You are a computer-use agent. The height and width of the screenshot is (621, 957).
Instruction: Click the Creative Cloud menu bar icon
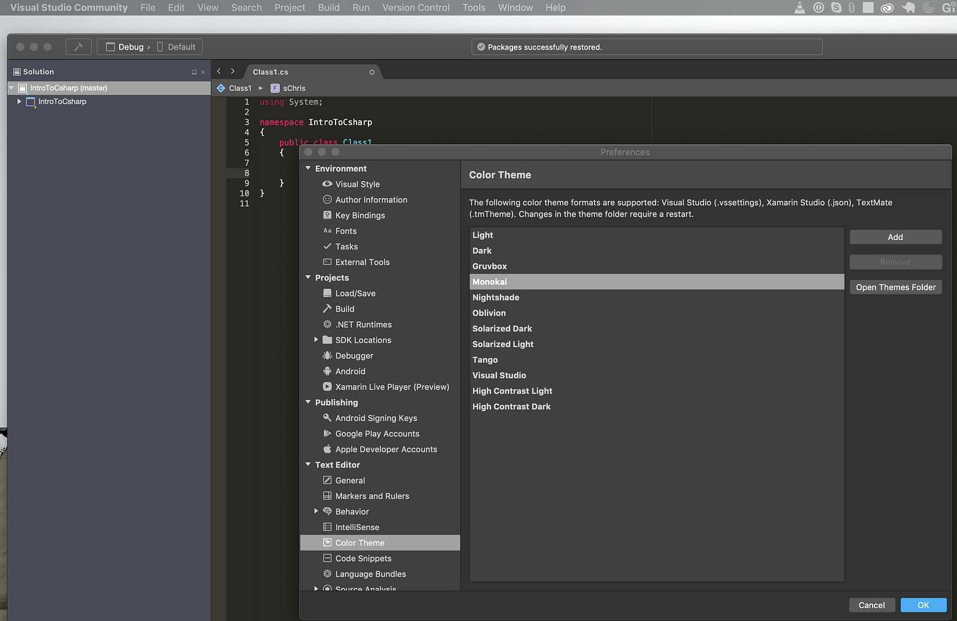887,7
